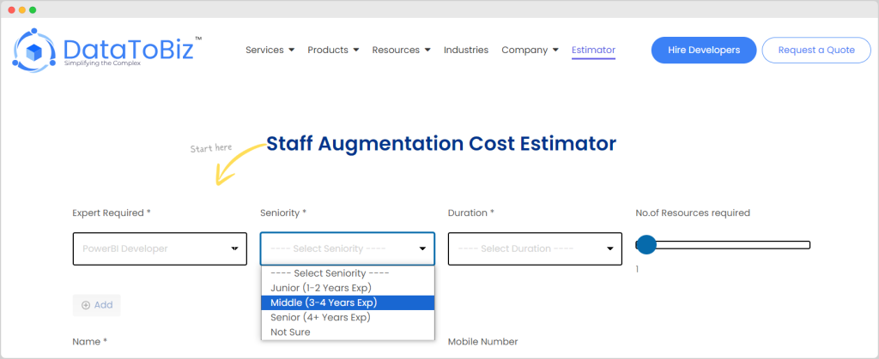Select the Not Sure seniority option

click(x=290, y=332)
